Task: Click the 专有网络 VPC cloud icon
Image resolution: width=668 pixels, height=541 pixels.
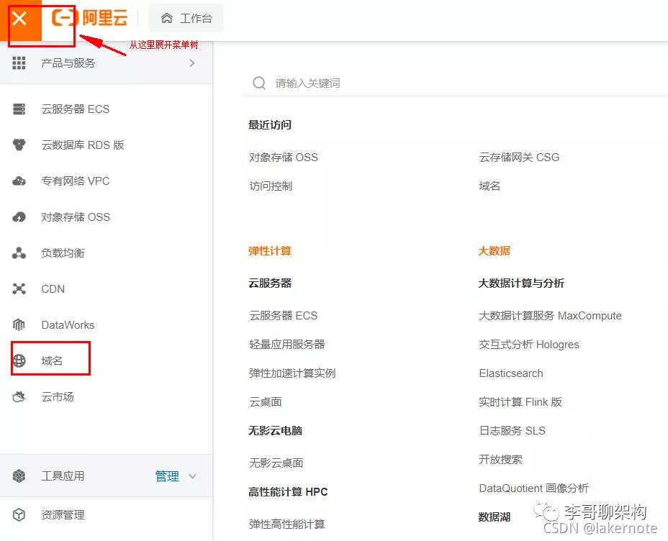Action: pos(19,181)
